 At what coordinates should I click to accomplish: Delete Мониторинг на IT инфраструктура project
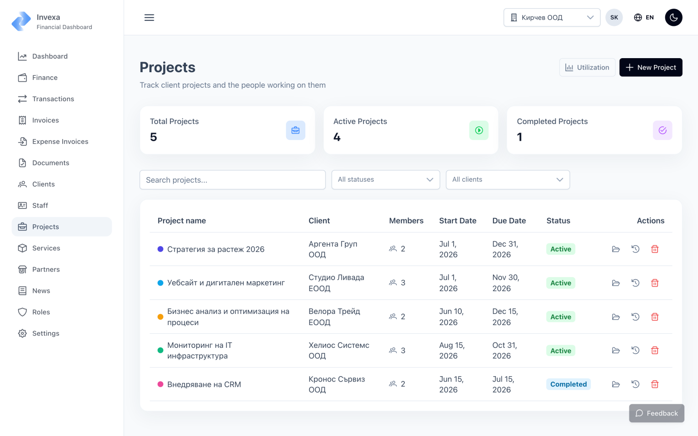pyautogui.click(x=655, y=351)
